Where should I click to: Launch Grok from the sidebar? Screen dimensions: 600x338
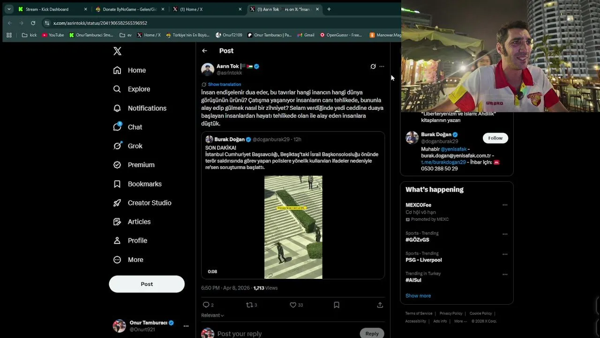coord(127,146)
